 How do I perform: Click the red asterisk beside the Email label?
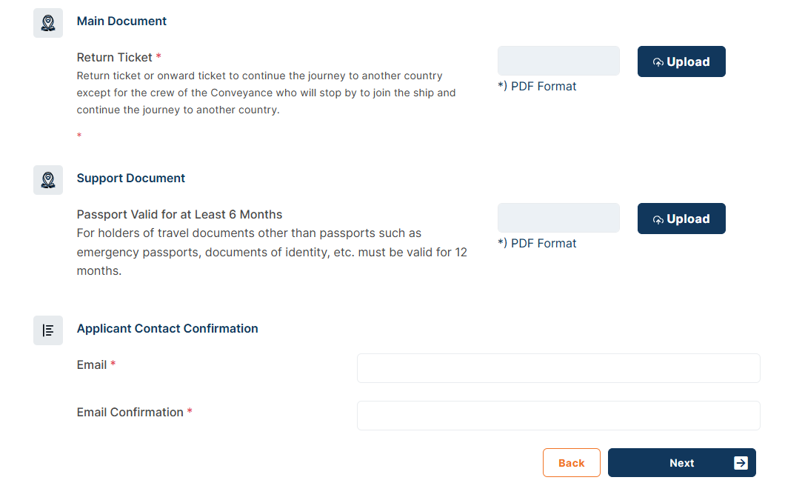click(113, 364)
